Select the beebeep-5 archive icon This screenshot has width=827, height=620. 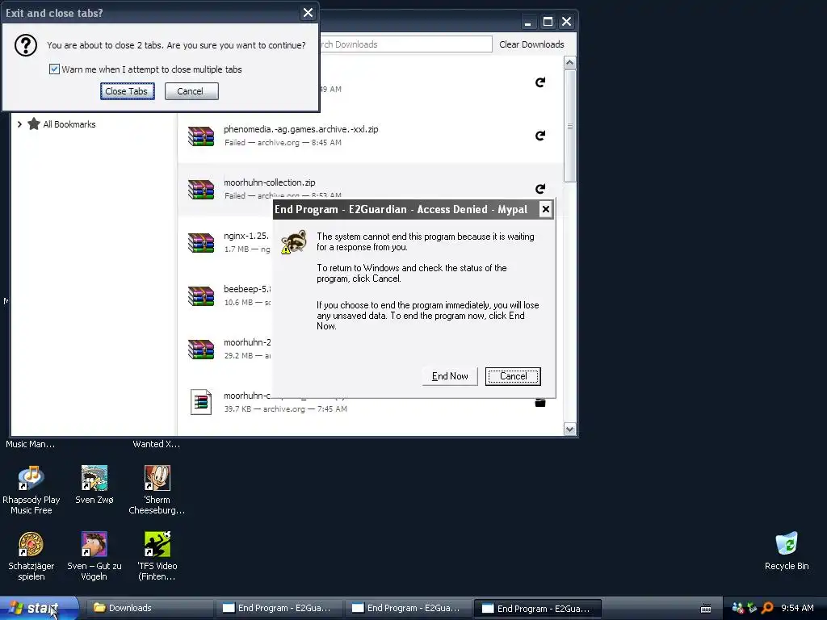201,295
